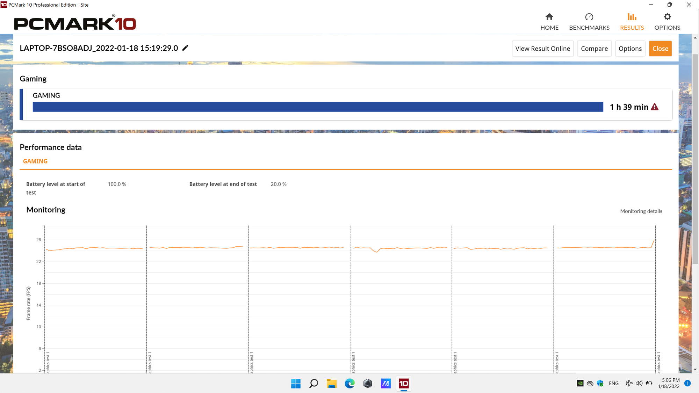Open the RESULTS chart icon
Image resolution: width=699 pixels, height=393 pixels.
[x=632, y=17]
